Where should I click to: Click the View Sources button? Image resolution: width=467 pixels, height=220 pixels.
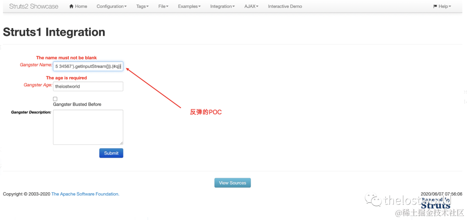click(233, 183)
